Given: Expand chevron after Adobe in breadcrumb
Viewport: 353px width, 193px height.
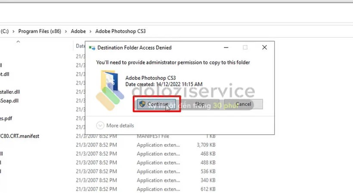Looking at the screenshot, I should coord(90,31).
